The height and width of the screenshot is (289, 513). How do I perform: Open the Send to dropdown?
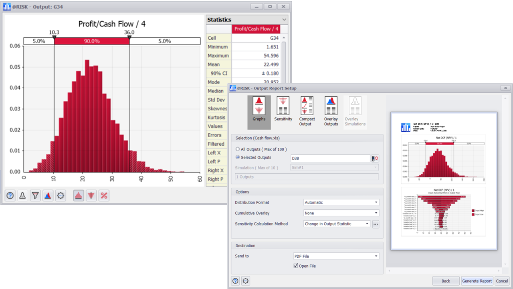(375, 256)
